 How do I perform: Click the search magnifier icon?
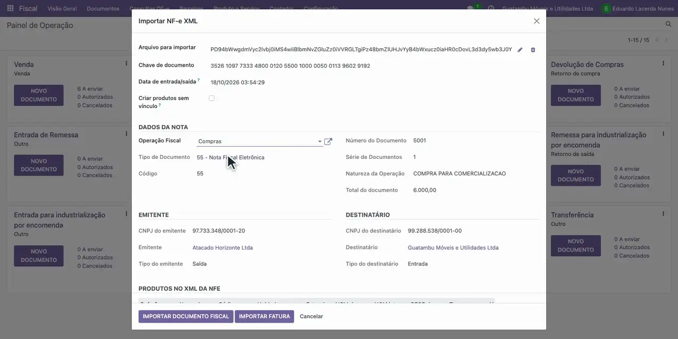[668, 24]
